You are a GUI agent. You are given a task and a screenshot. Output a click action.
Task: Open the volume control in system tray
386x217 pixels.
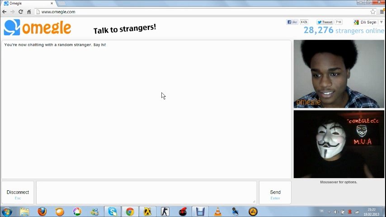[x=336, y=212]
